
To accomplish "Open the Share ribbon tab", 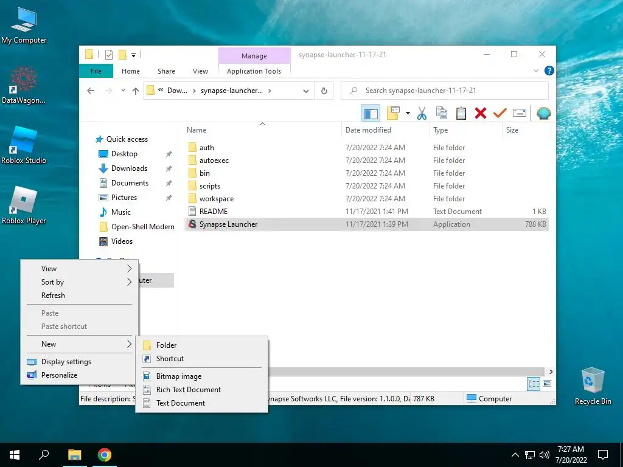I will click(x=166, y=71).
